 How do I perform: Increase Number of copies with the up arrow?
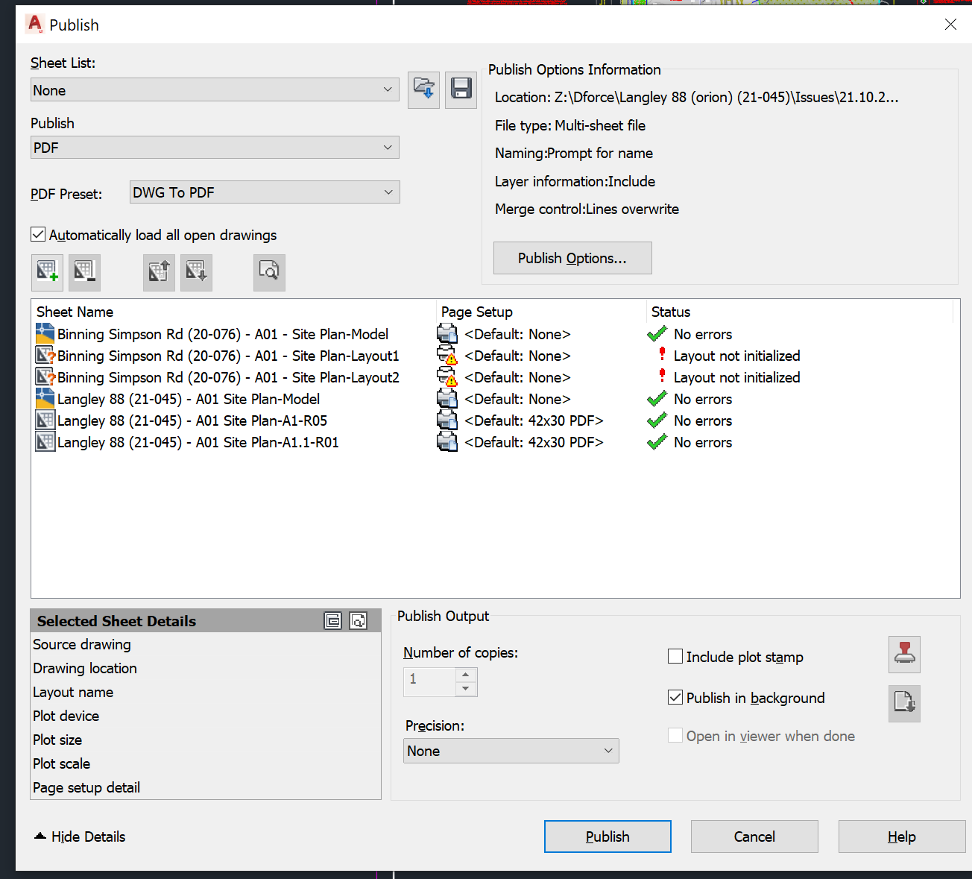coord(466,675)
